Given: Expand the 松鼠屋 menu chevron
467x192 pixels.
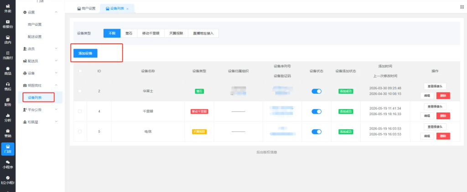Looking at the screenshot, I should tap(56, 122).
